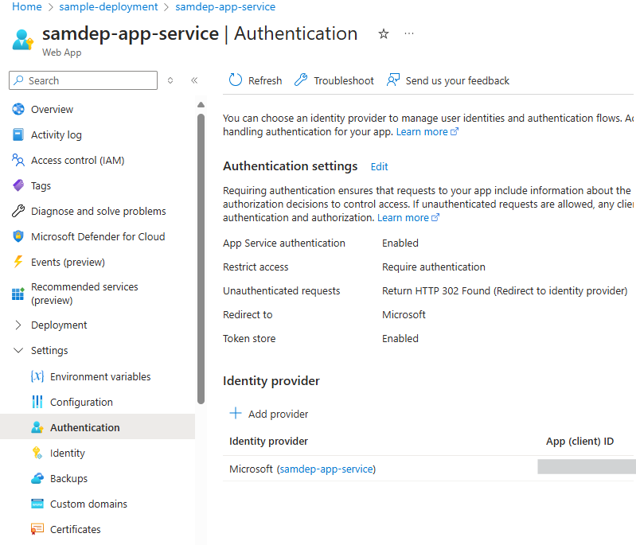Viewport: 636px width, 545px height.
Task: Go to Access control (IAM)
Action: [x=77, y=160]
